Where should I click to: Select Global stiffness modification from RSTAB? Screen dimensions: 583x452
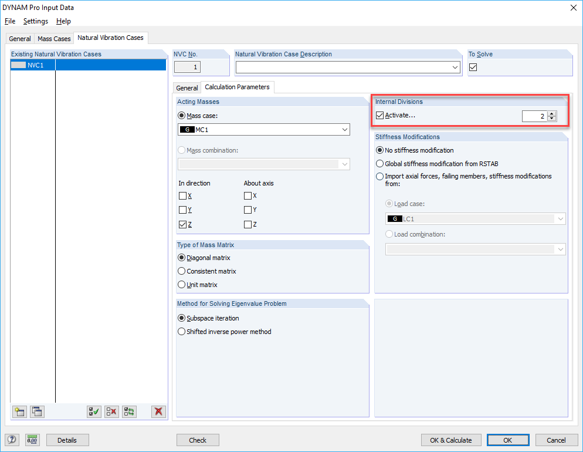coord(379,164)
